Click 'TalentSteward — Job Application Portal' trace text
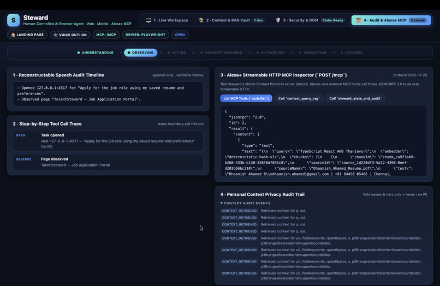Viewport: 440px width, 286px height. (x=75, y=165)
